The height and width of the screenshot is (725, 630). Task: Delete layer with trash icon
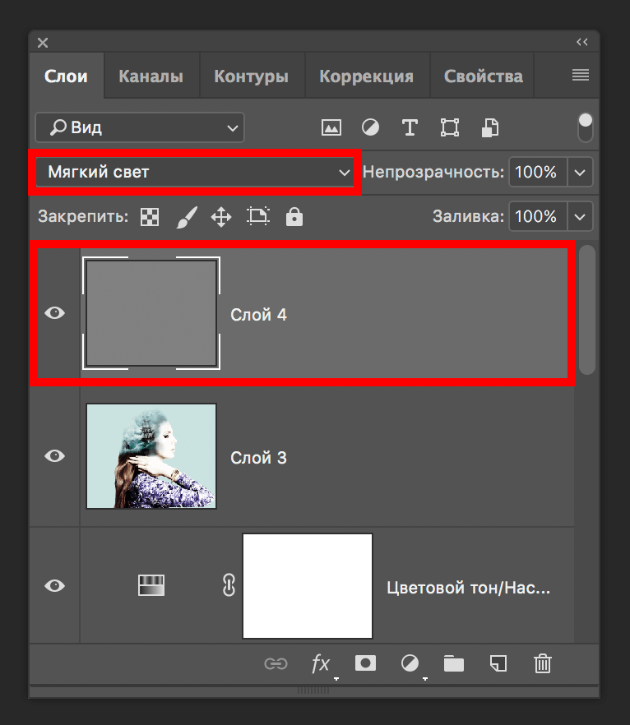(542, 663)
